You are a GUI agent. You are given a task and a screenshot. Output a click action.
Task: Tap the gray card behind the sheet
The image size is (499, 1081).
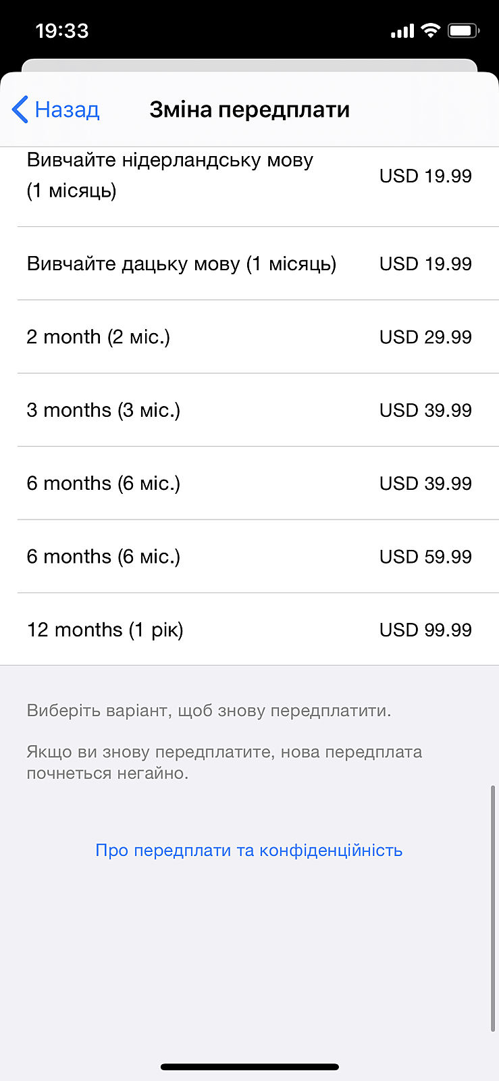point(249,65)
